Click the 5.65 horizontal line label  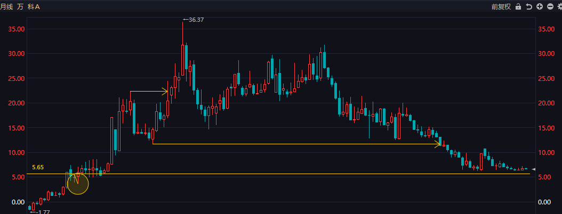tap(38, 167)
